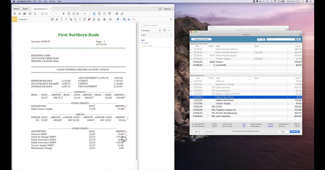Choose the selection arrow tool

click(64, 14)
